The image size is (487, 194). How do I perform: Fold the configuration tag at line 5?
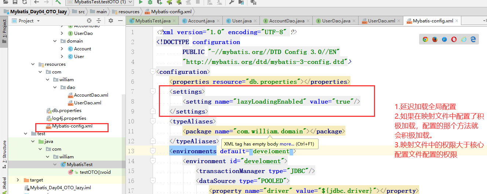153,72
